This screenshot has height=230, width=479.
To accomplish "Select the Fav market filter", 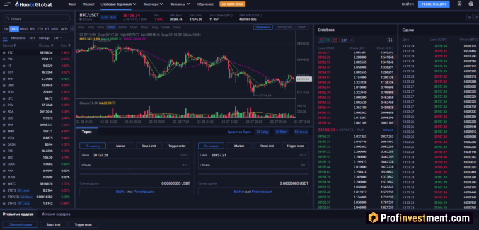I will (x=6, y=29).
